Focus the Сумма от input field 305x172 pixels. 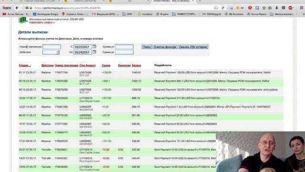[x=124, y=47]
